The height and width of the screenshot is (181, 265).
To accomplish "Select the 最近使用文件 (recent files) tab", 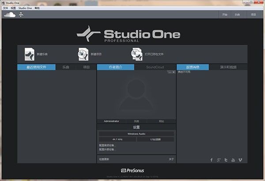I will click(36, 67).
